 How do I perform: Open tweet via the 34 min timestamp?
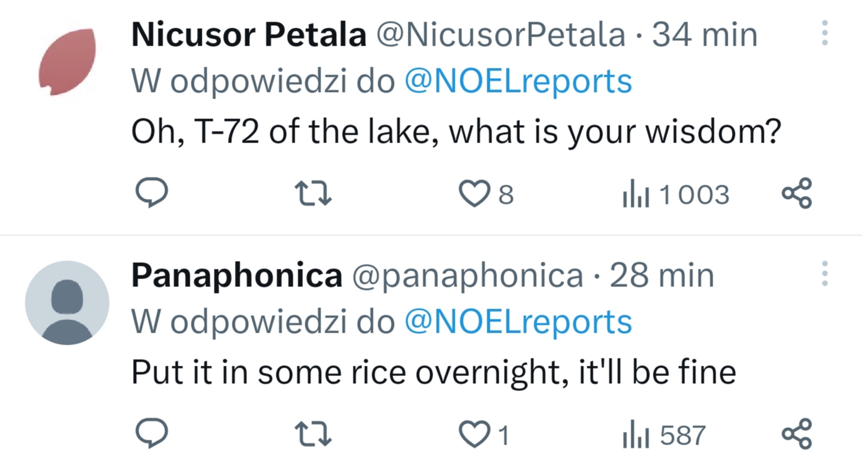pos(705,34)
